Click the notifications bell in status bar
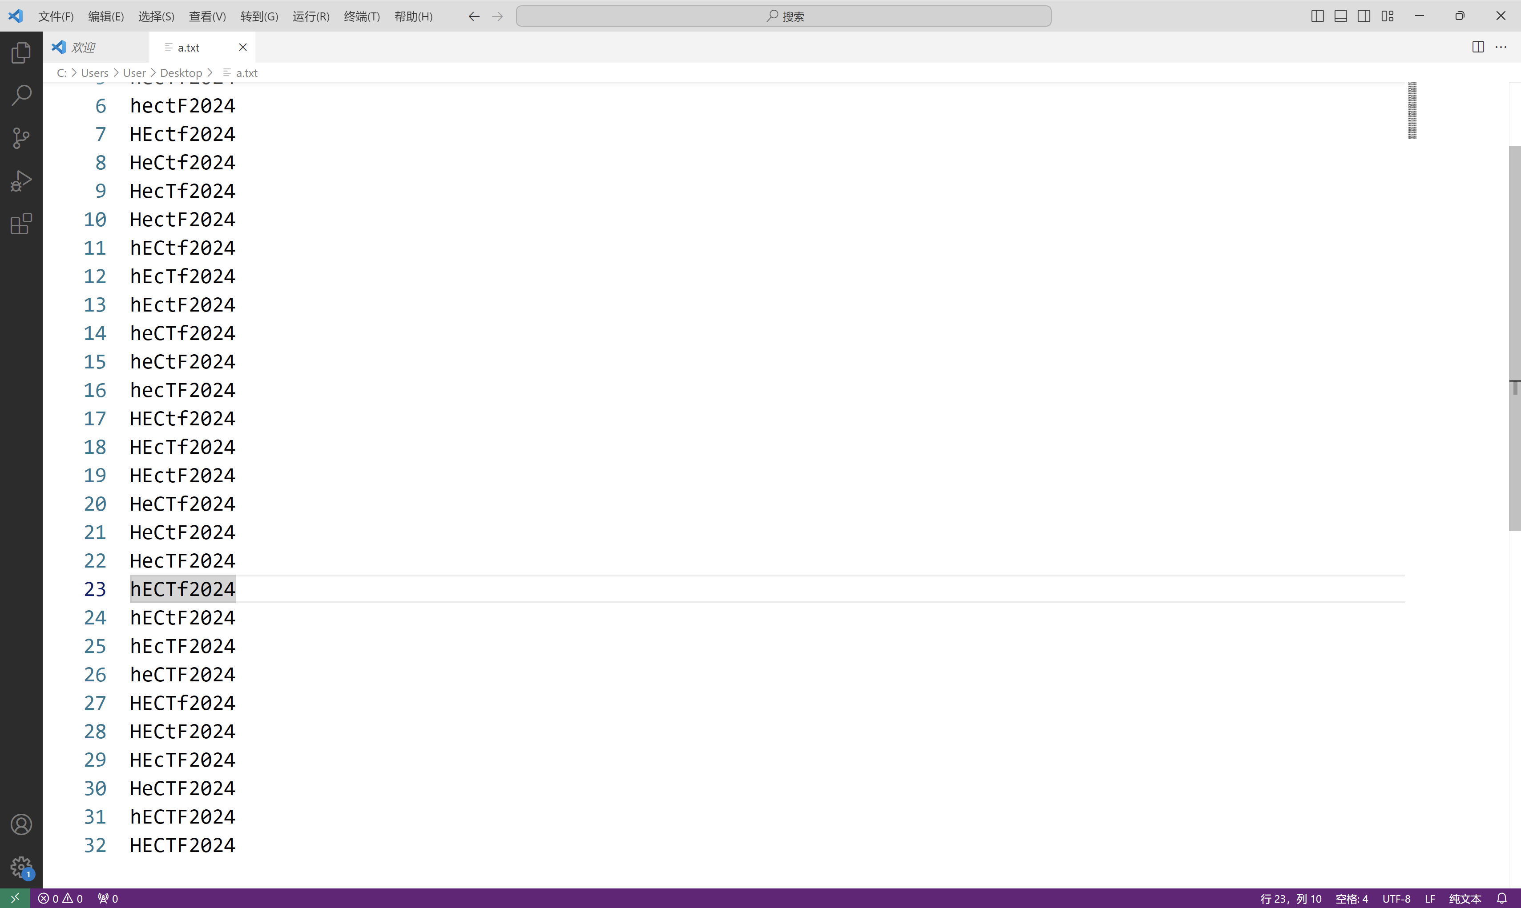The width and height of the screenshot is (1521, 908). [1501, 898]
